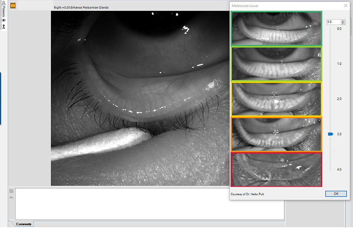Click the "Courtesy of Dr. Heiko Pult" text
The height and width of the screenshot is (228, 354).
click(x=247, y=194)
